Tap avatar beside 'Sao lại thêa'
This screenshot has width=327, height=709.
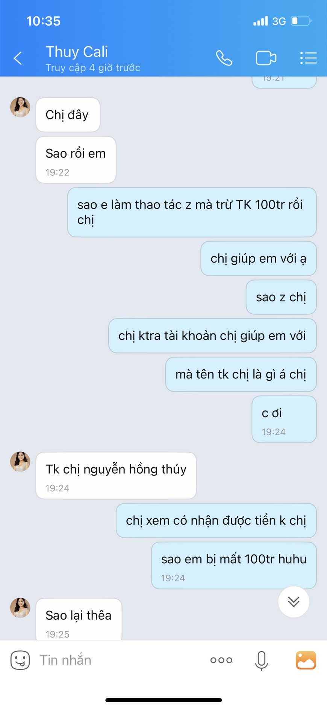coord(20,608)
